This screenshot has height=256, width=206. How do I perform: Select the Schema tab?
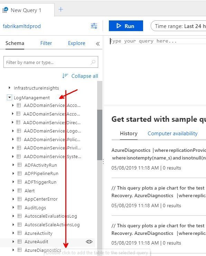(x=15, y=43)
